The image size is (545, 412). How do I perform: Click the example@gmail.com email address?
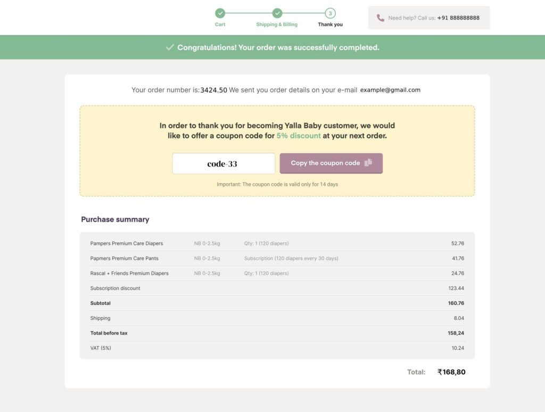click(x=390, y=90)
